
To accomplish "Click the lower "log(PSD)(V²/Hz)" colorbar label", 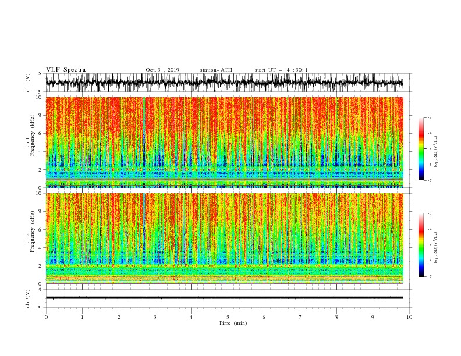I will pyautogui.click(x=436, y=248).
